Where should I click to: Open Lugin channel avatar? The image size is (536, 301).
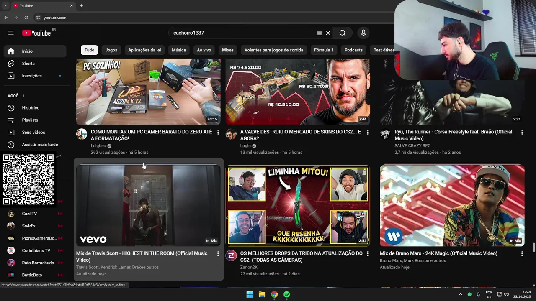pos(231,134)
